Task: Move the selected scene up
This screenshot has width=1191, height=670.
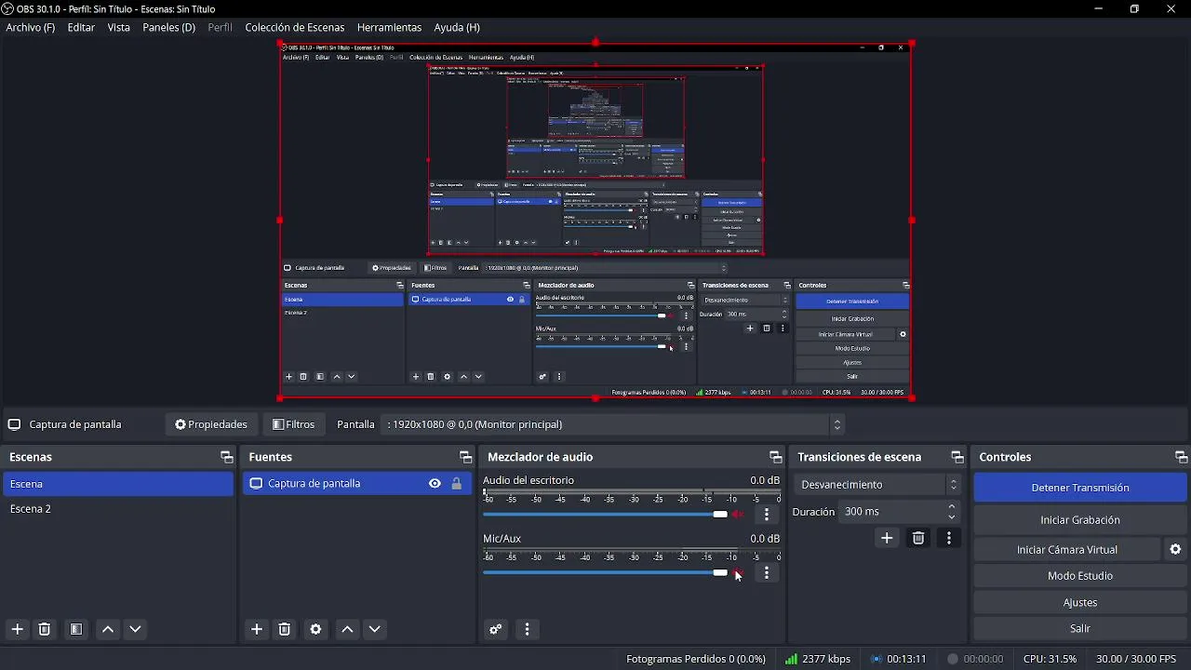Action: 108,629
